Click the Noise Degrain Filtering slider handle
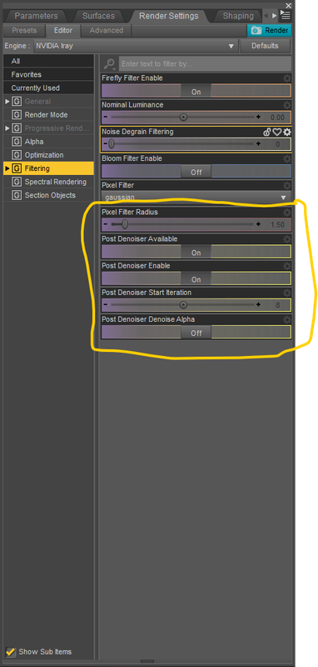The image size is (318, 667). coord(112,144)
